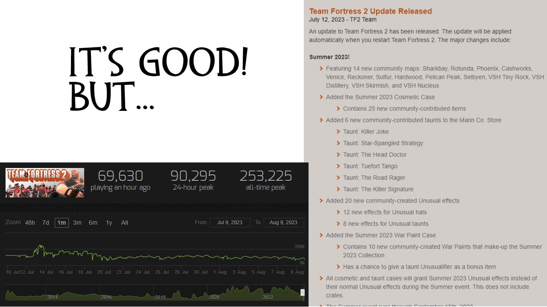Click 8 new effects for Unusual taunts
The image size is (547, 307).
coord(385,224)
